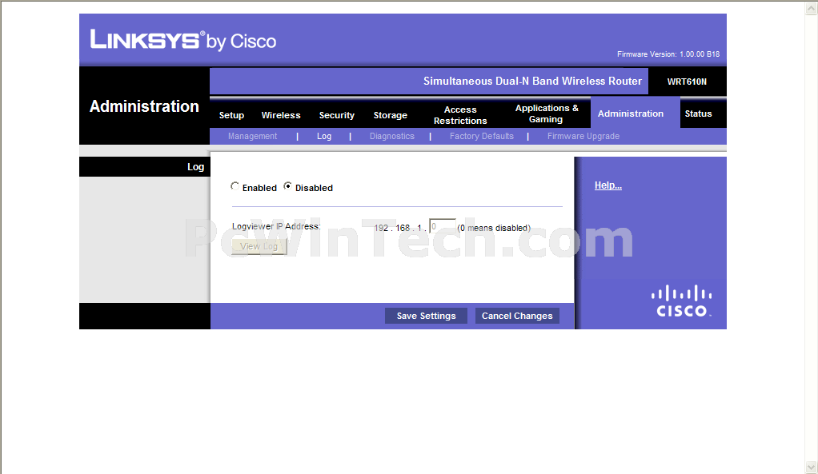Click the Linksys by Cisco logo

click(x=183, y=40)
